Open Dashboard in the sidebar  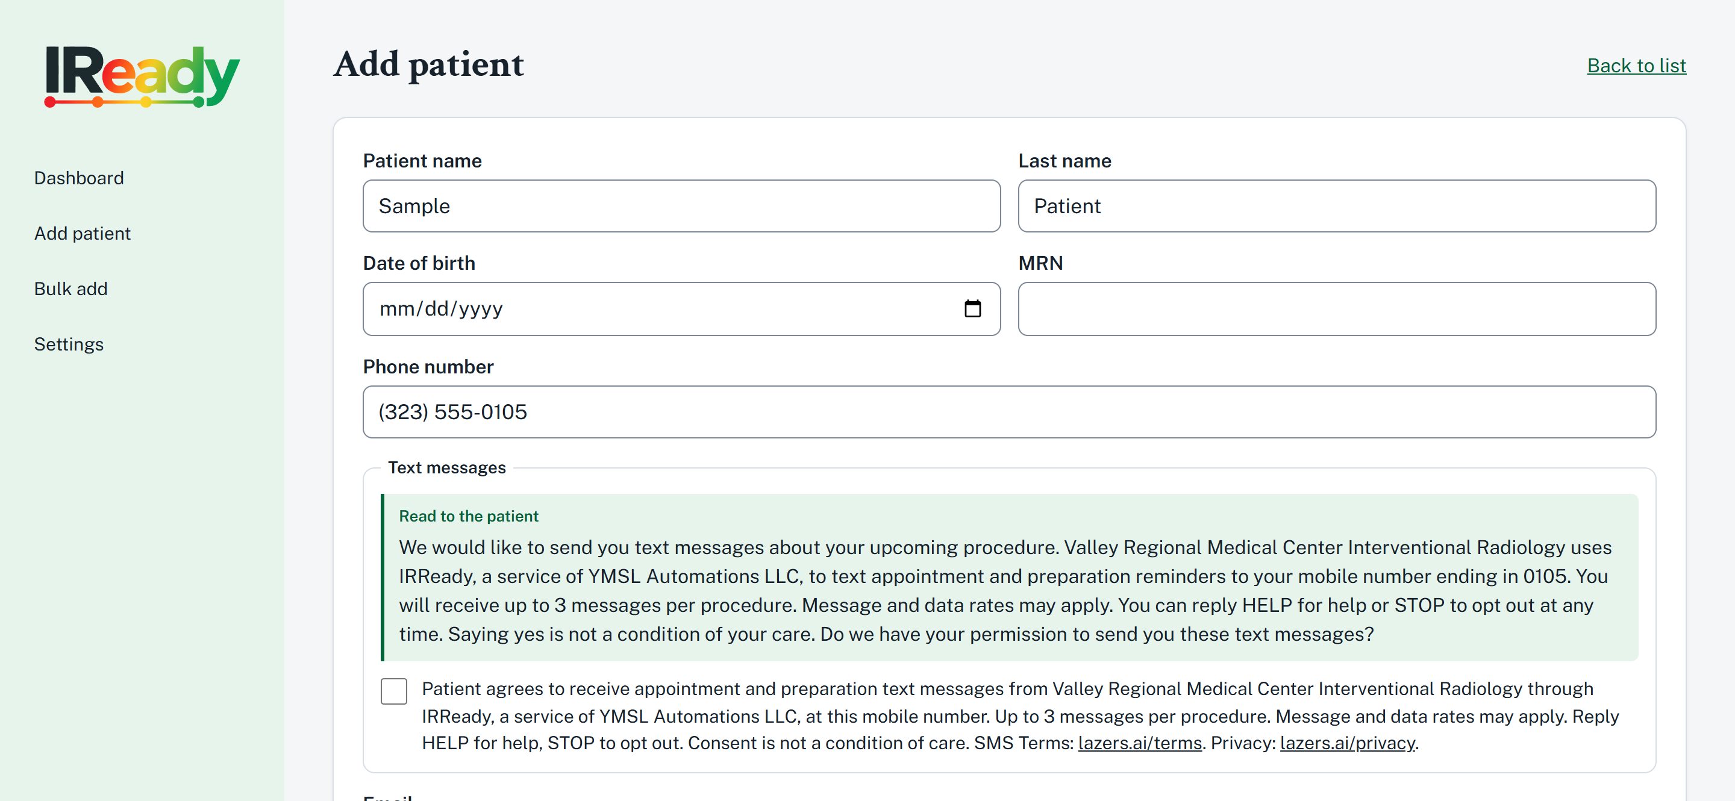point(79,178)
